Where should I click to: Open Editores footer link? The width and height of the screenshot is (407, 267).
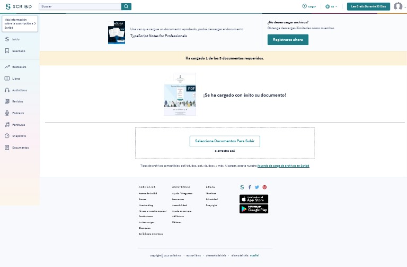point(177,222)
